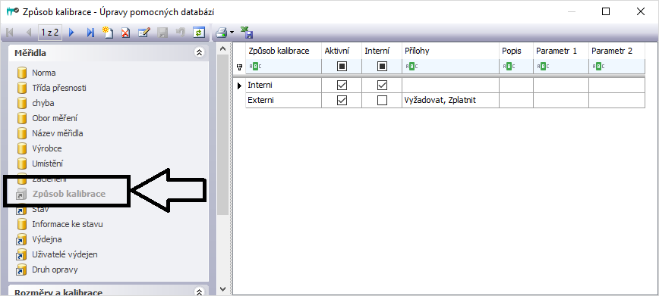This screenshot has height=296, width=659.
Task: Sort by Interní column header
Action: click(382, 51)
